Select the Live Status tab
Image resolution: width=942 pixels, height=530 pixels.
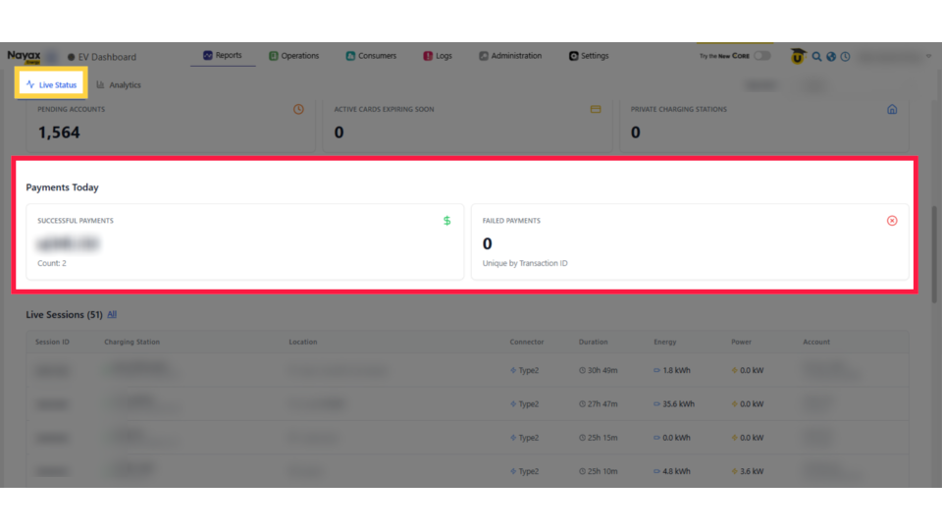pos(51,85)
